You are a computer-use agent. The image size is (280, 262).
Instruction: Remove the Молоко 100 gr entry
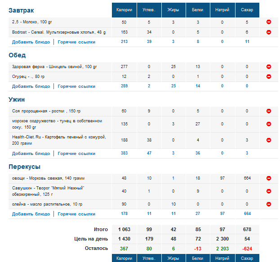[x=269, y=22]
